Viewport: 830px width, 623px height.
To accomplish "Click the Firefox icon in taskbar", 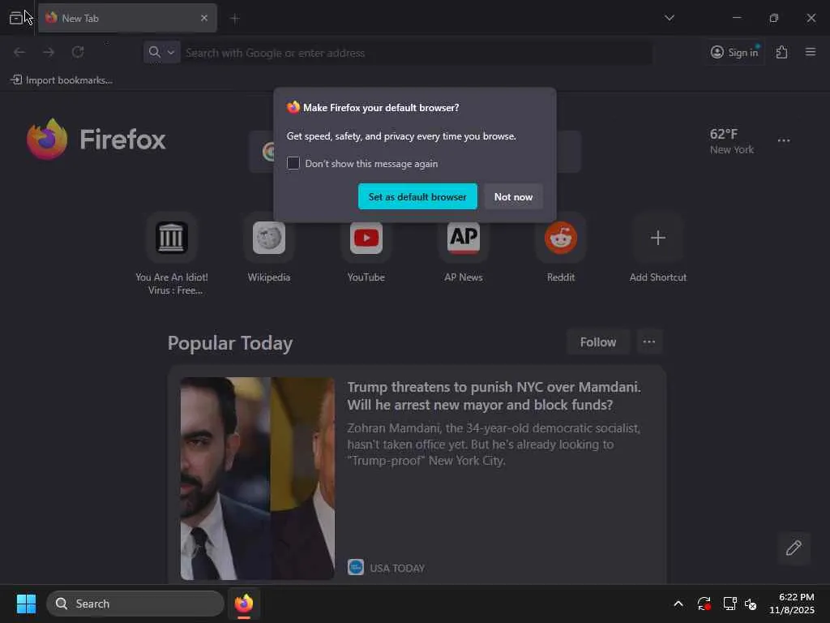I will (x=243, y=604).
